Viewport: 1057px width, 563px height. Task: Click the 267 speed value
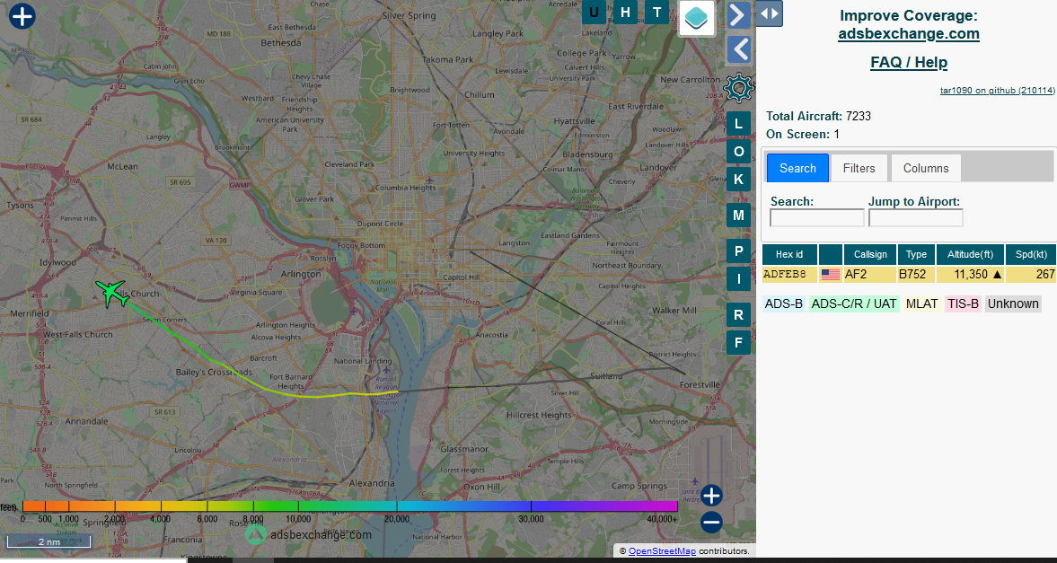[1045, 275]
